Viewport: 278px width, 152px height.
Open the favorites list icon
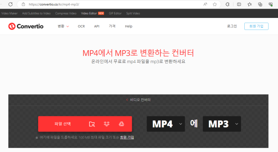250,4
